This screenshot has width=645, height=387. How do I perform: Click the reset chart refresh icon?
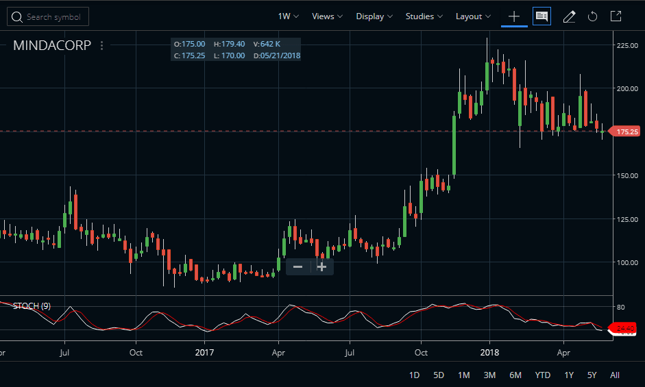(x=592, y=16)
